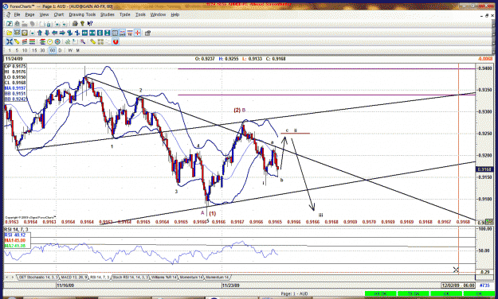Select the magnifier zoom tool icon
This screenshot has width=498, height=299.
pyautogui.click(x=83, y=41)
